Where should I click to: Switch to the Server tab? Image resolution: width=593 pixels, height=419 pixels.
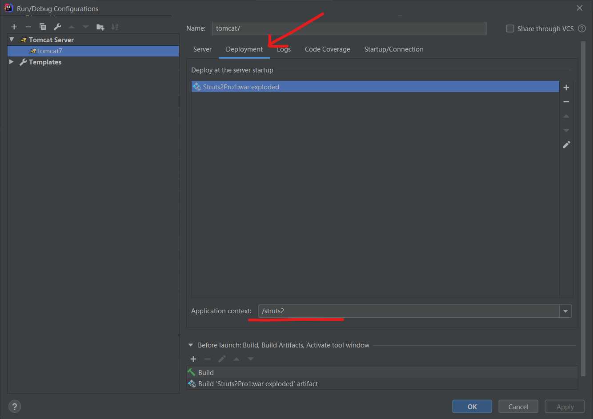point(202,49)
